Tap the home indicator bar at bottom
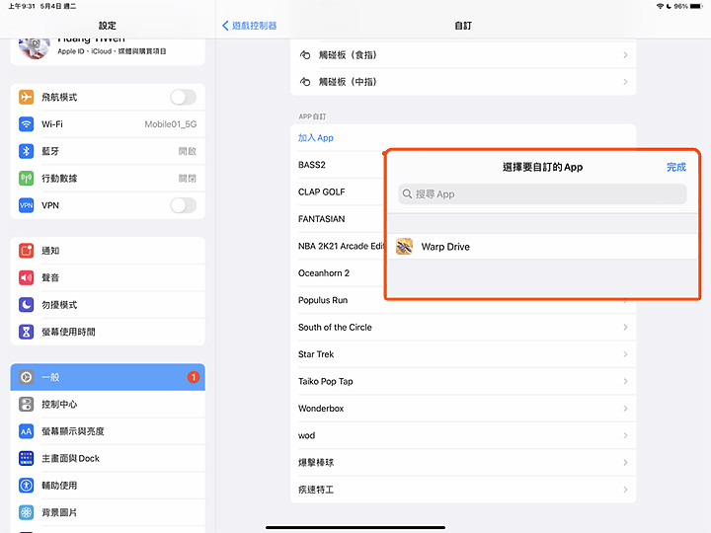711x533 pixels. pyautogui.click(x=355, y=527)
